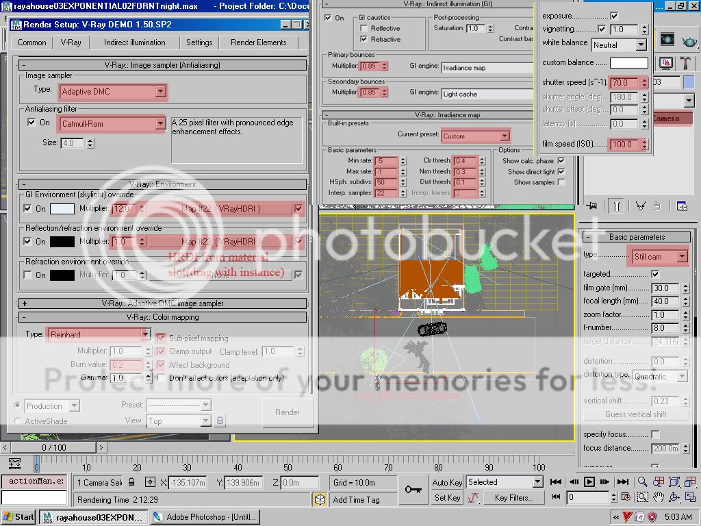Toggle the selection lock icon
This screenshot has height=526, width=701.
[131, 482]
